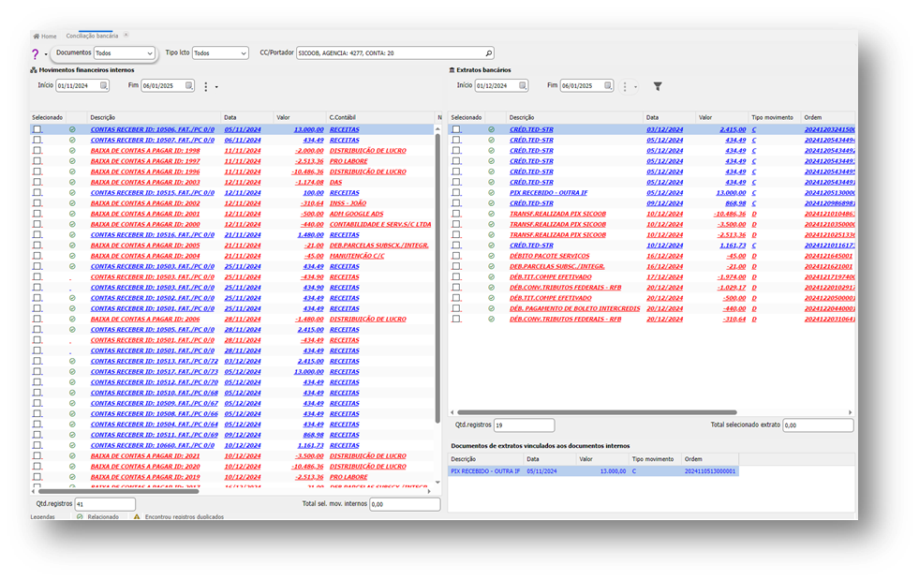This screenshot has width=919, height=581.
Task: Click related status icon on BAIXA DE CONTAS A PAGAR ID: 2006 row
Action: (72, 320)
